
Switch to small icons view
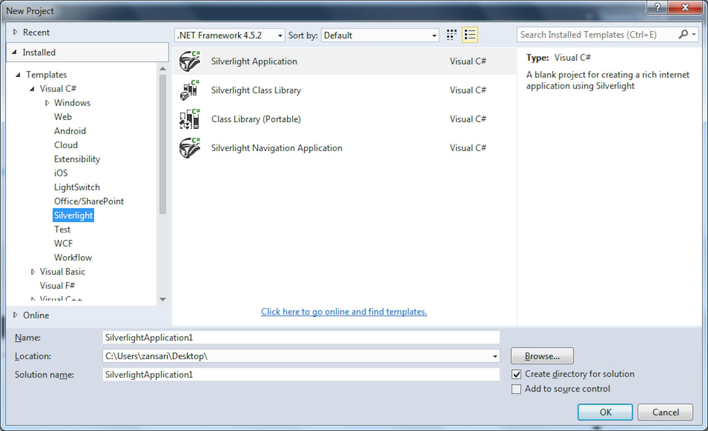pos(451,35)
